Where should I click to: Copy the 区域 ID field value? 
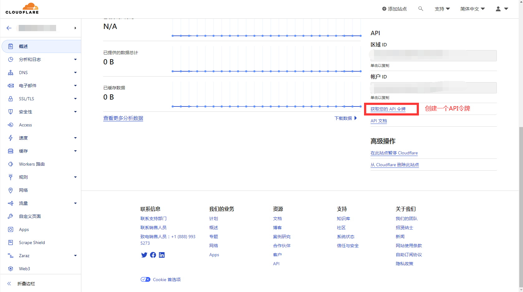[434, 56]
